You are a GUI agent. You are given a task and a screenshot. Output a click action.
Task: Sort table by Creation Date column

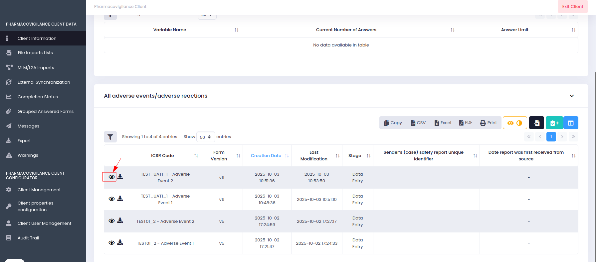pos(266,156)
